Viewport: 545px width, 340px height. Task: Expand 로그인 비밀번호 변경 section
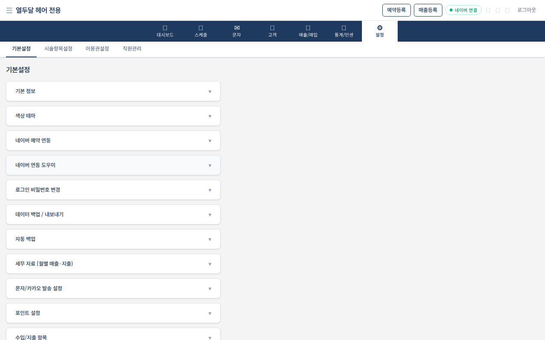coord(113,190)
